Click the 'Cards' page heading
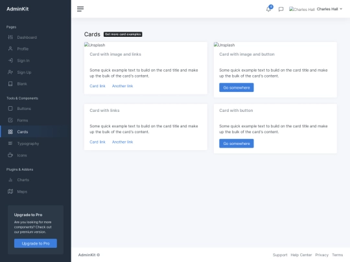The height and width of the screenshot is (262, 350). [92, 34]
